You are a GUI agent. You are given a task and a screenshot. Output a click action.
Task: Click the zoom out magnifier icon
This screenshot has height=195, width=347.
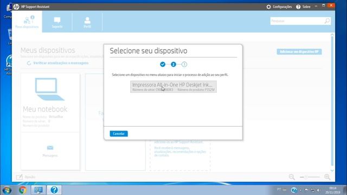(292, 177)
